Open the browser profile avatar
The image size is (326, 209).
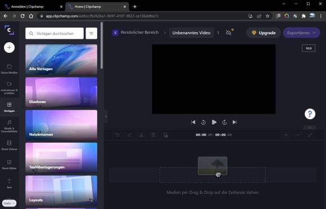[x=312, y=16]
